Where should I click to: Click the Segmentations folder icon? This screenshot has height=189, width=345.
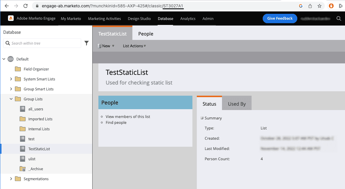(18, 179)
